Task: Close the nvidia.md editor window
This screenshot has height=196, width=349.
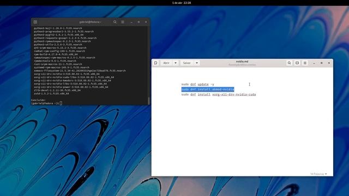Action: [329, 63]
